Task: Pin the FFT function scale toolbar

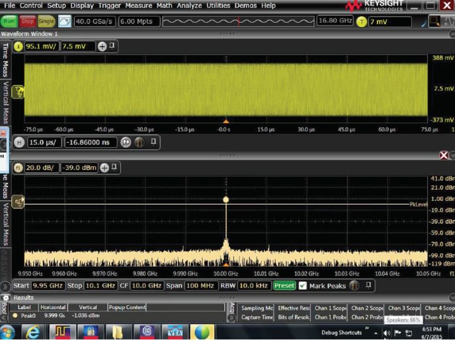Action: (x=116, y=167)
